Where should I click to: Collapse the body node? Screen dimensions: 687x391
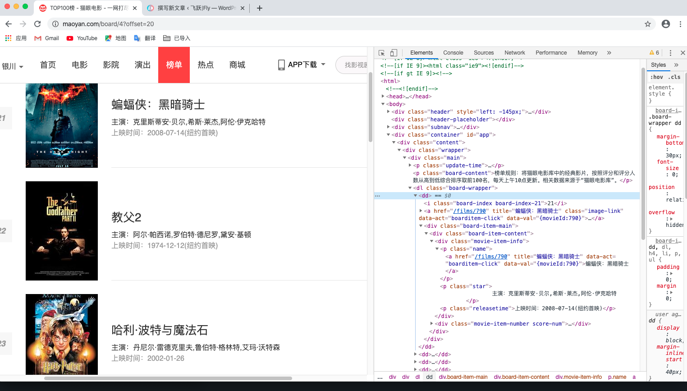tap(383, 104)
